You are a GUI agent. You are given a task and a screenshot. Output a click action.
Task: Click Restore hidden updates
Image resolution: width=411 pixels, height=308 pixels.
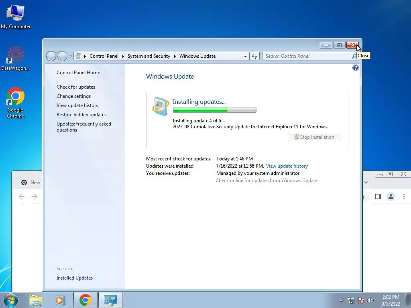click(81, 114)
